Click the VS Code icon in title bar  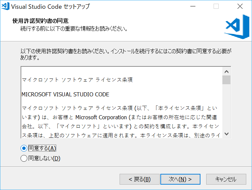point(5,6)
